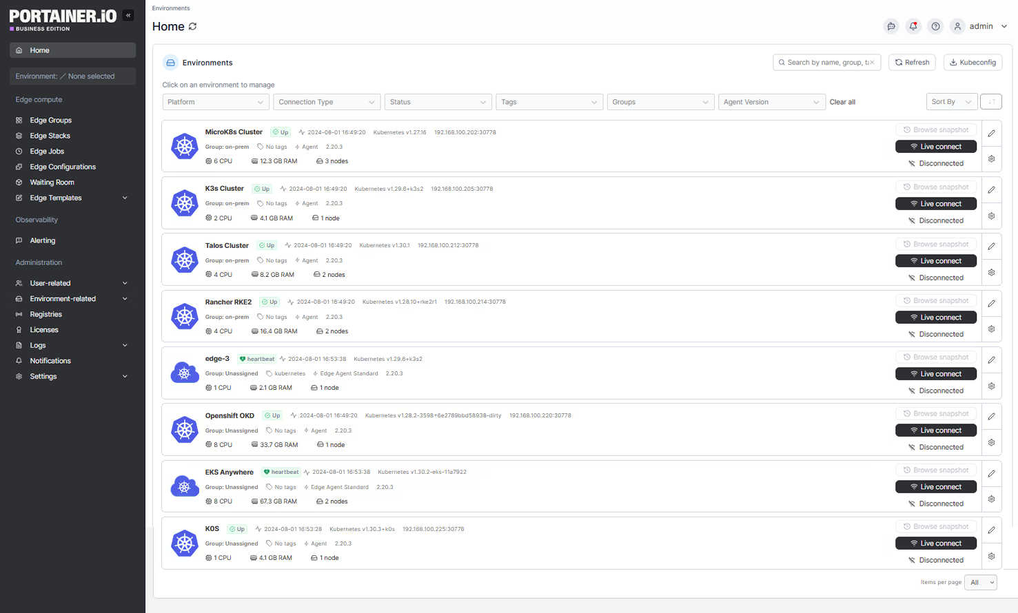The image size is (1018, 613).
Task: Open K0S settings gear icon
Action: coord(991,557)
